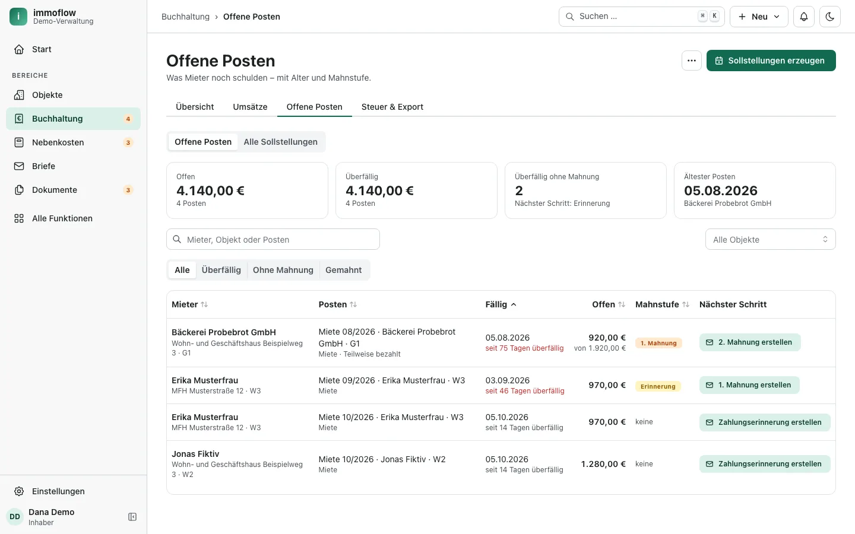The image size is (855, 534).
Task: Filter by Ohne Mahnung
Action: coord(283,270)
